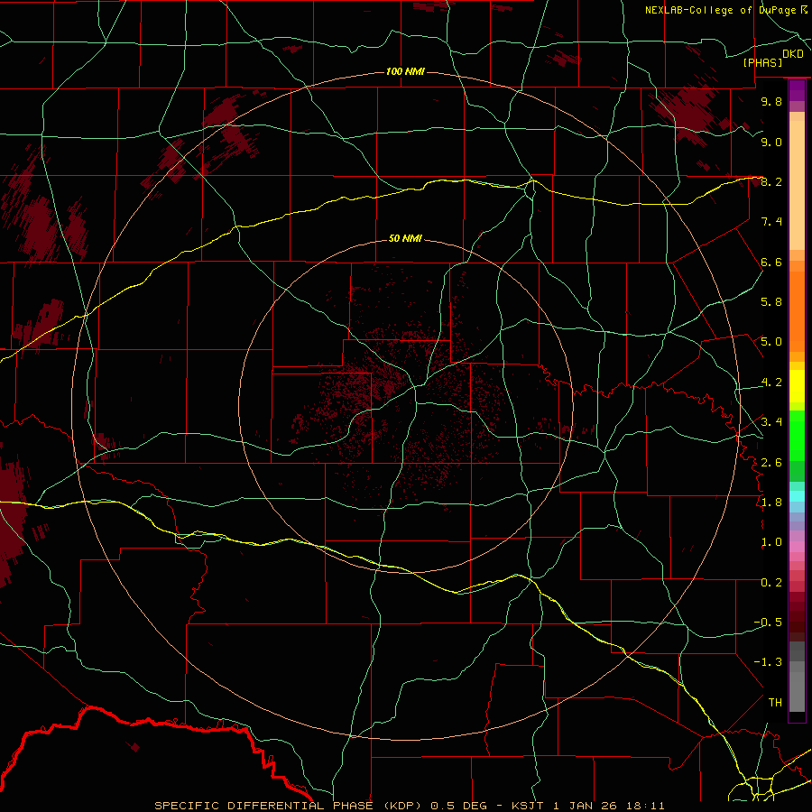The width and height of the screenshot is (812, 812).
Task: Click the 4.2 value on the color scale
Action: click(771, 383)
